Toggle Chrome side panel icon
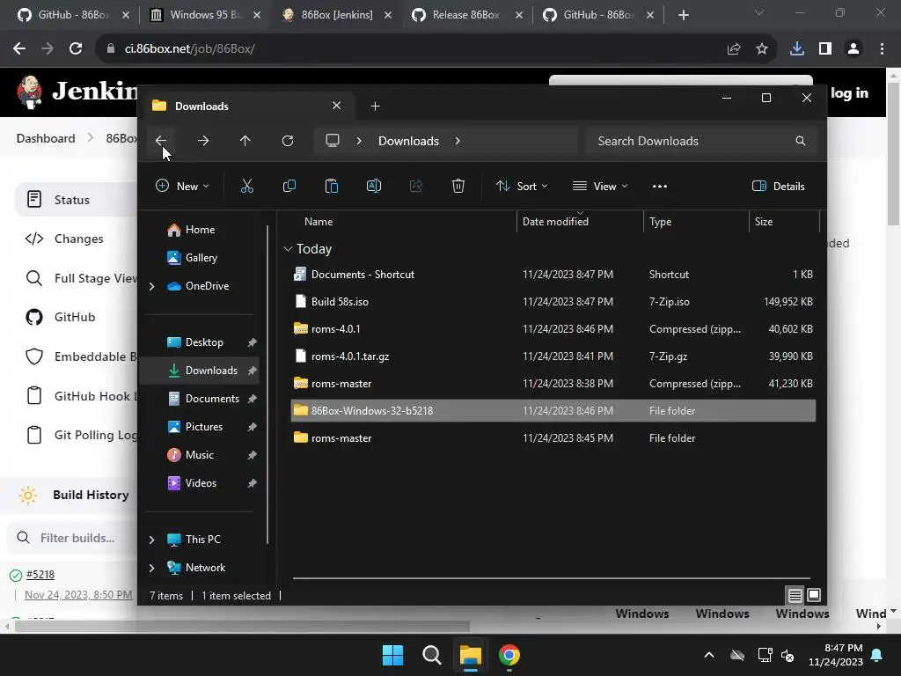Image resolution: width=901 pixels, height=676 pixels. (x=825, y=49)
